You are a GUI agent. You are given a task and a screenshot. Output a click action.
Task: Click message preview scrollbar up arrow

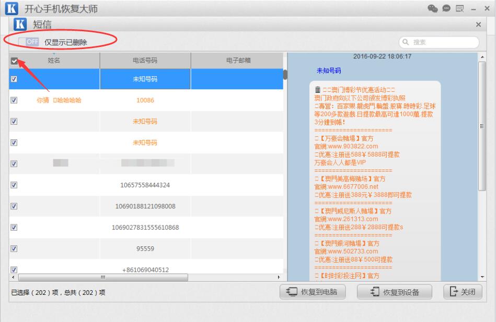482,57
